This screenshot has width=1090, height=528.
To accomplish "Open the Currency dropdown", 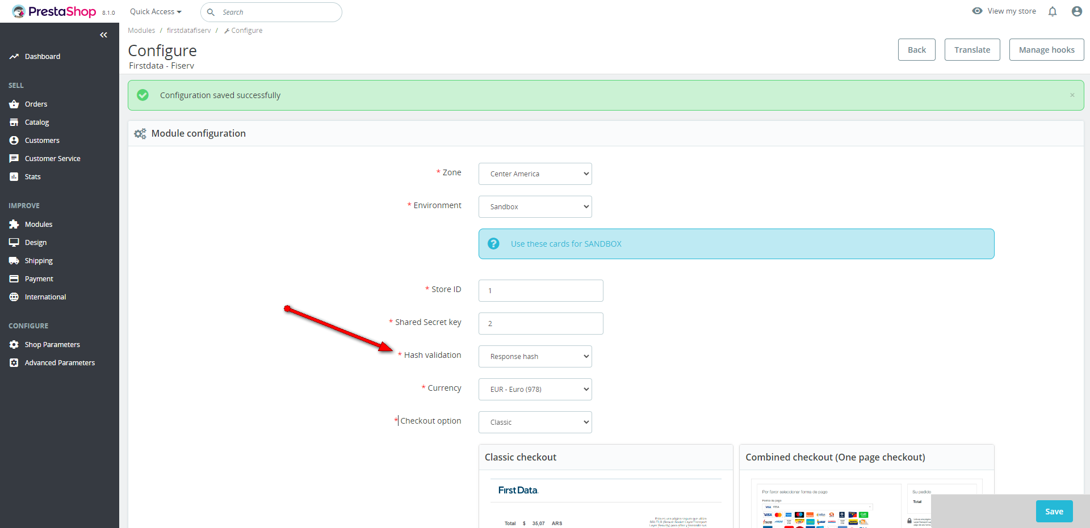I will (535, 390).
